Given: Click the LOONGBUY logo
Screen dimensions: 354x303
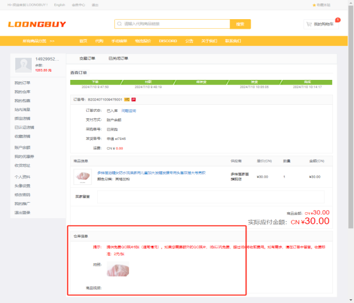Looking at the screenshot, I should coord(37,24).
